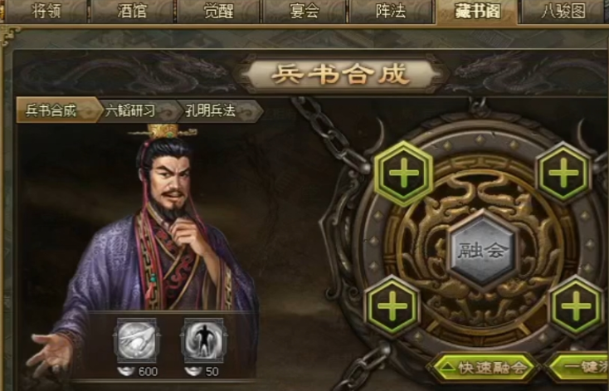Select the 藏书阁 tab

(x=477, y=12)
